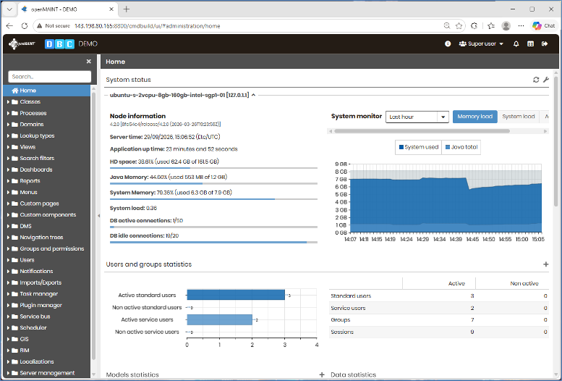This screenshot has width=562, height=381.
Task: Open the data management grid icon
Action: tap(530, 43)
